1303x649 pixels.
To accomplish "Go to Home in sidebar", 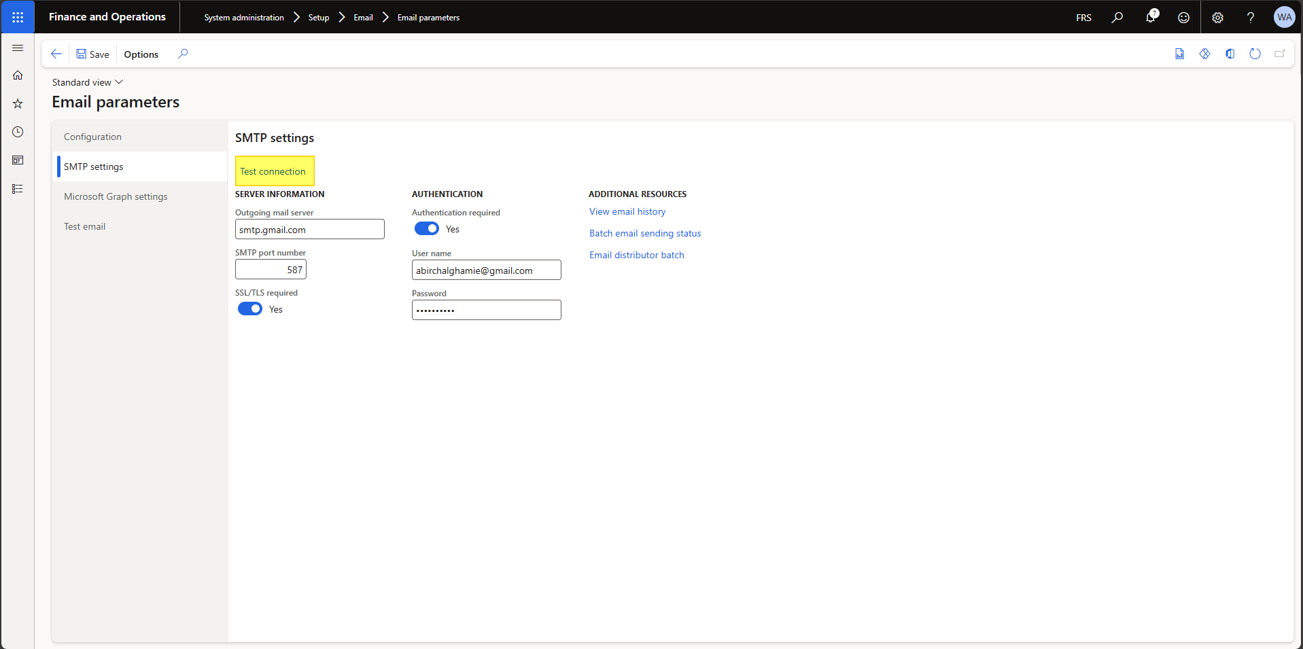I will coord(18,75).
